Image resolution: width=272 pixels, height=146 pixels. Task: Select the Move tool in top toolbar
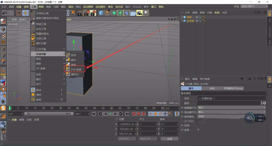[x=26, y=13]
